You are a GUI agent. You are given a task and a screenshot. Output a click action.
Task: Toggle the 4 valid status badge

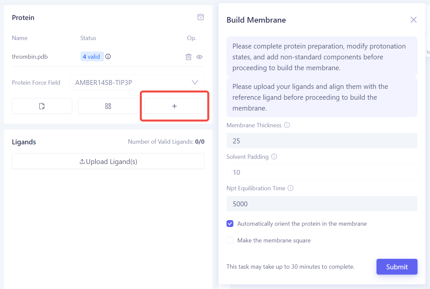coord(92,56)
